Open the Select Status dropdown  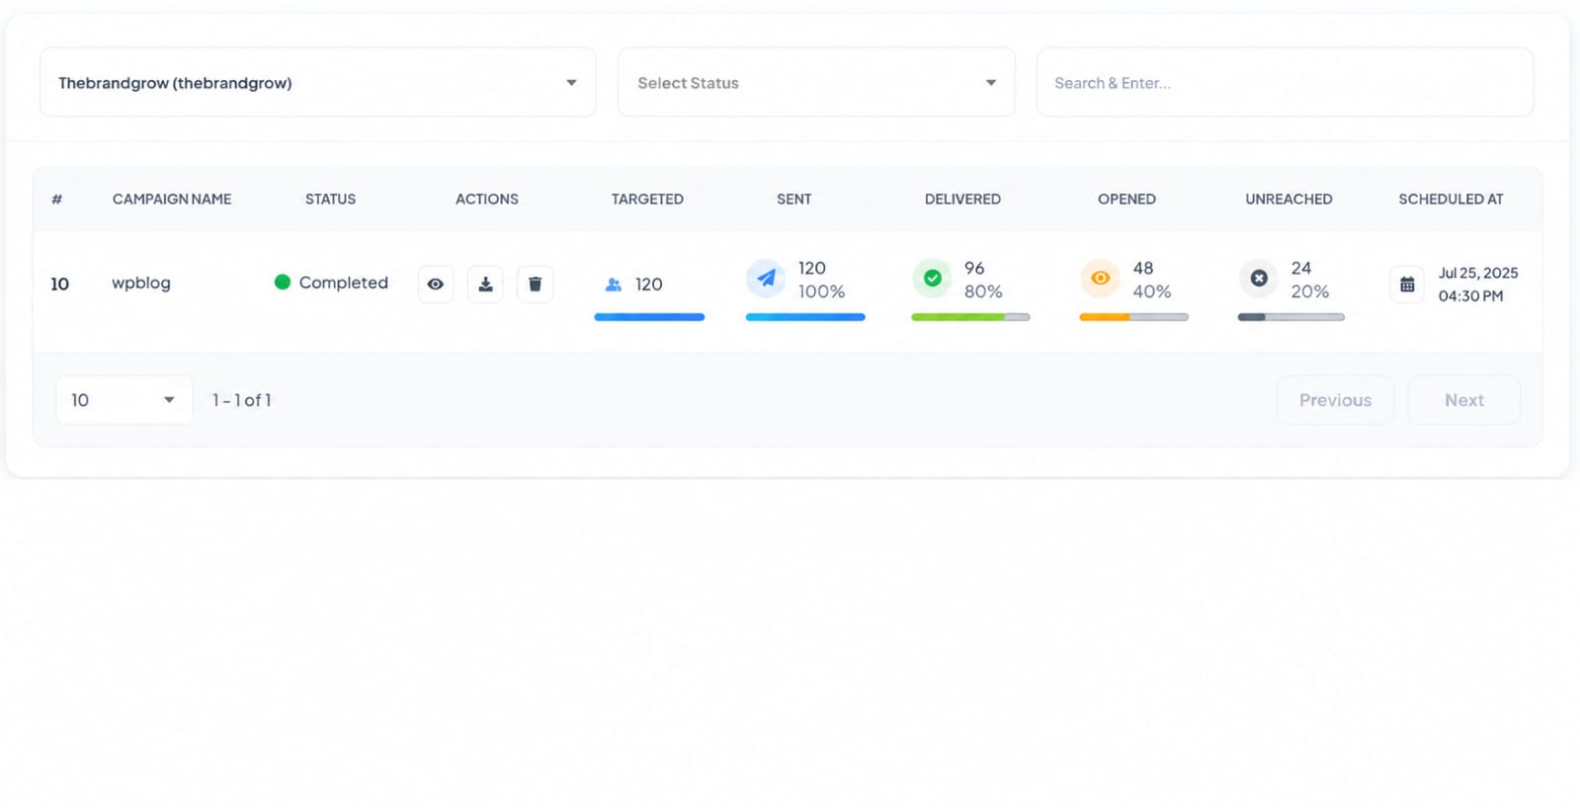tap(816, 83)
